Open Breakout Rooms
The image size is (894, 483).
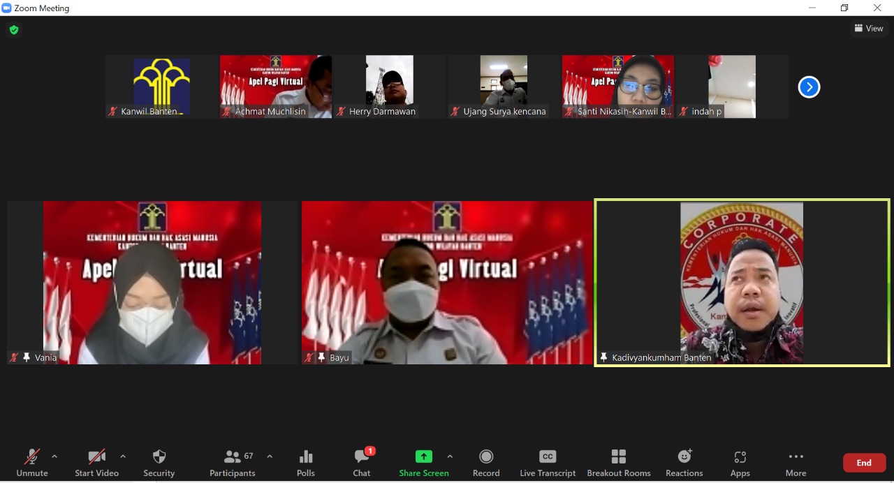pyautogui.click(x=618, y=462)
